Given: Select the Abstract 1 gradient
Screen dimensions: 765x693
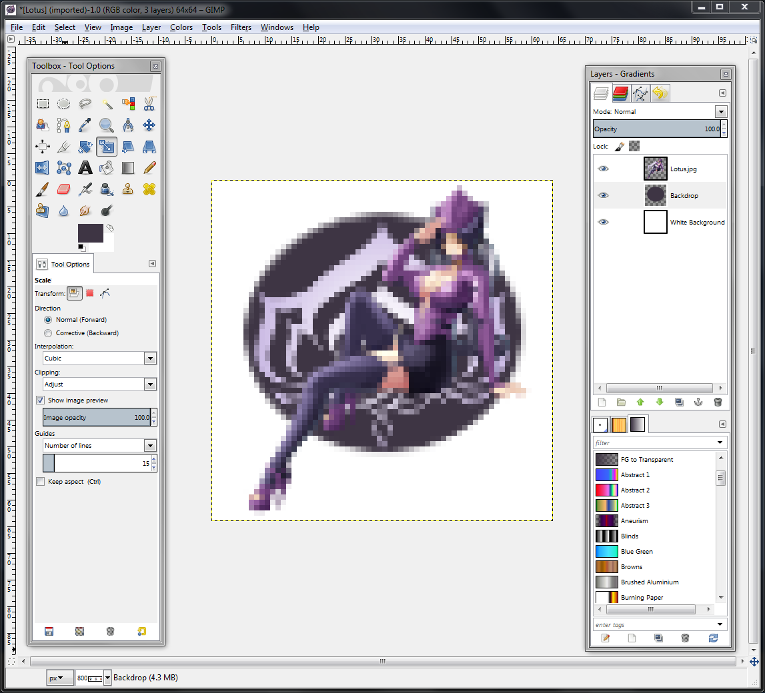Looking at the screenshot, I should point(655,474).
